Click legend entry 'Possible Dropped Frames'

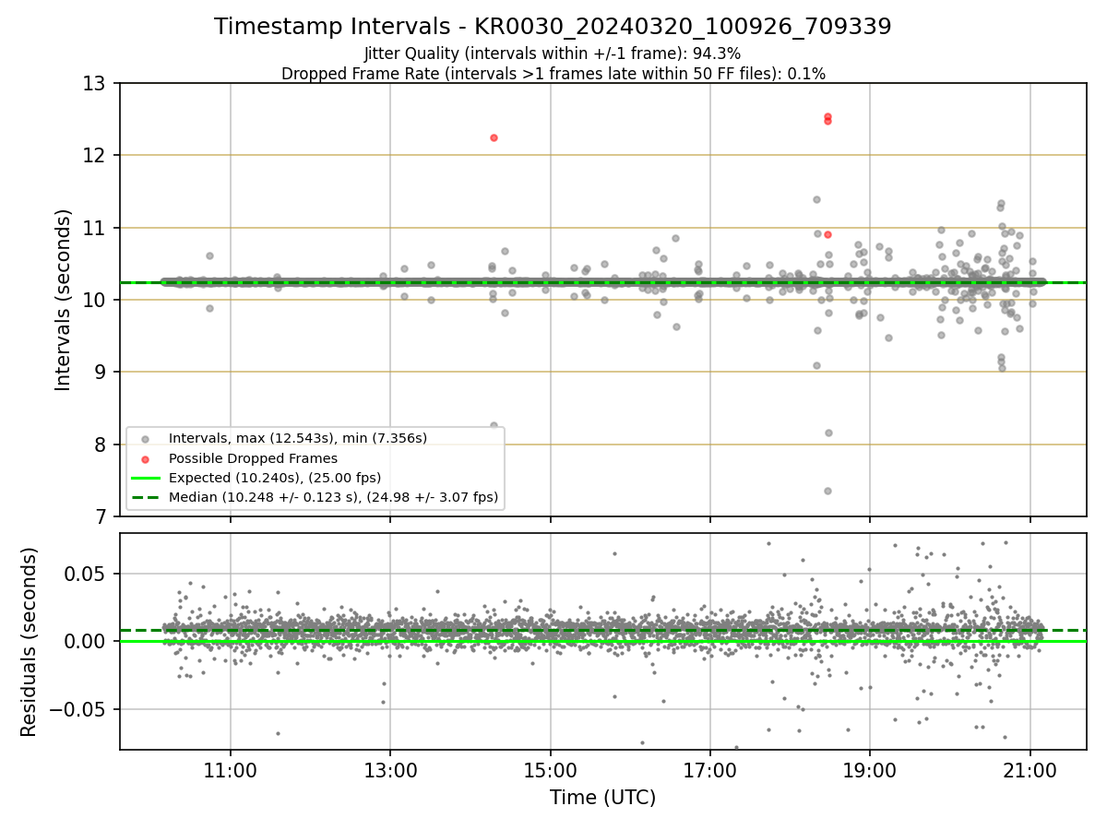point(253,458)
